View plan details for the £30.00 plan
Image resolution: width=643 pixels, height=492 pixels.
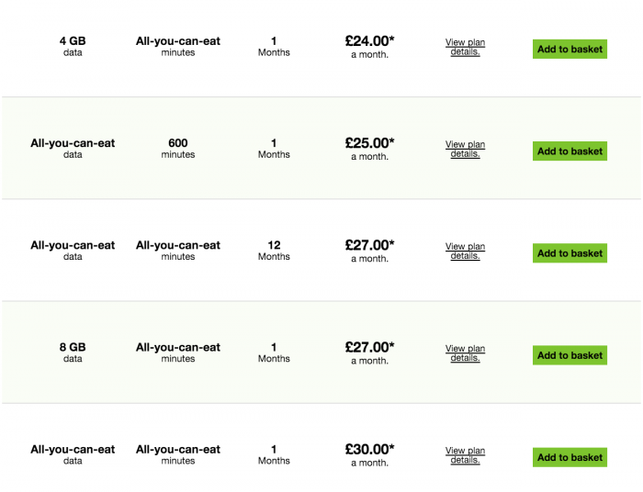(465, 455)
